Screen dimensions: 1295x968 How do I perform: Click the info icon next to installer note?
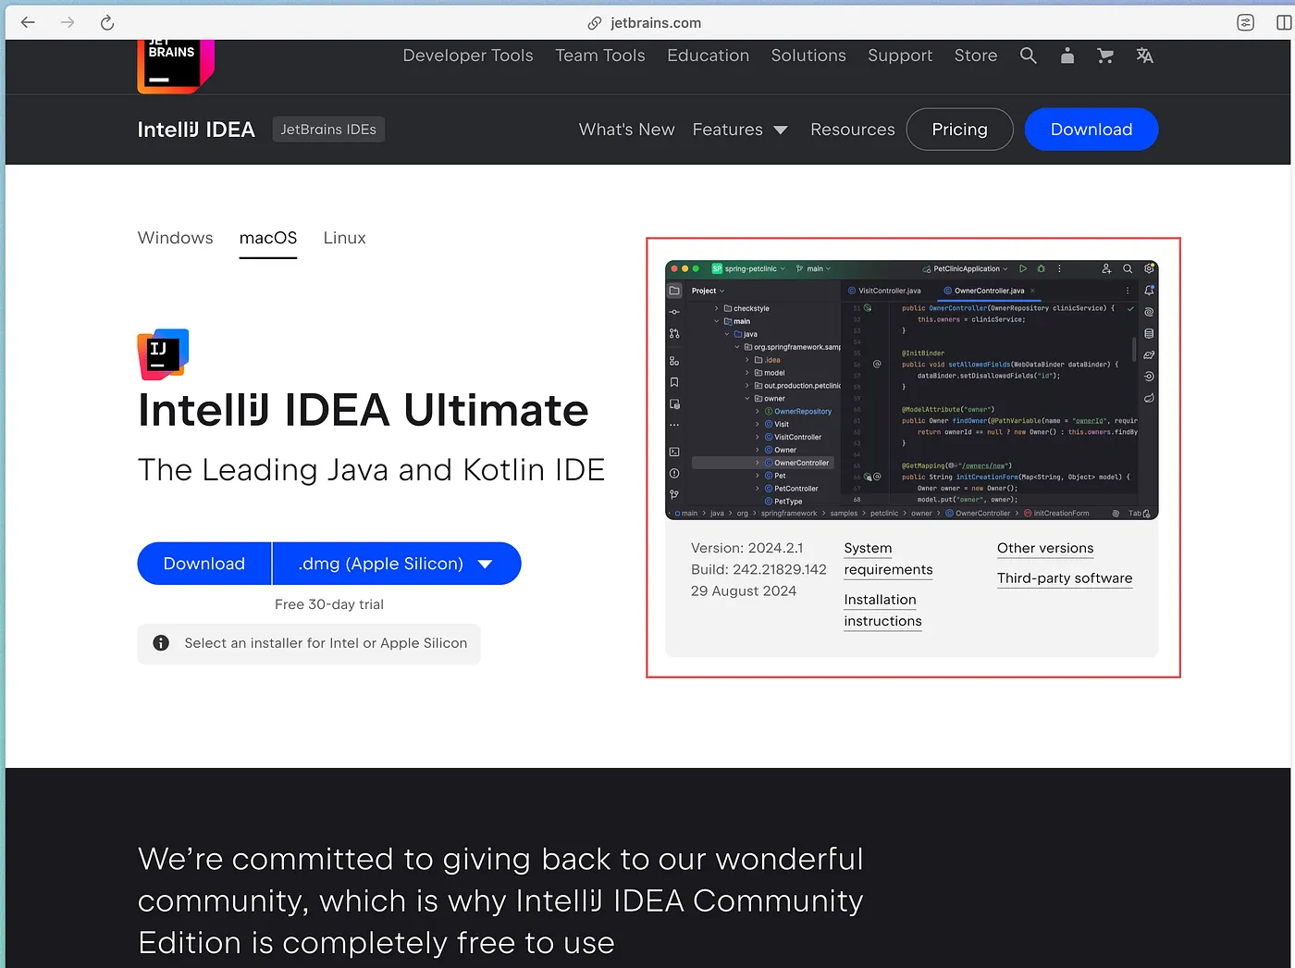click(x=161, y=642)
